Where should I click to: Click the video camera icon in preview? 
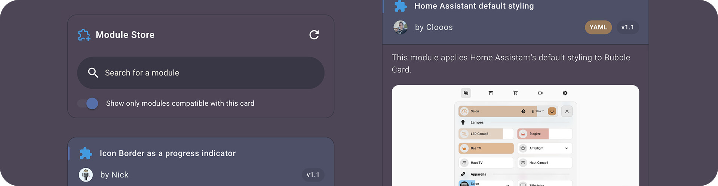(540, 93)
